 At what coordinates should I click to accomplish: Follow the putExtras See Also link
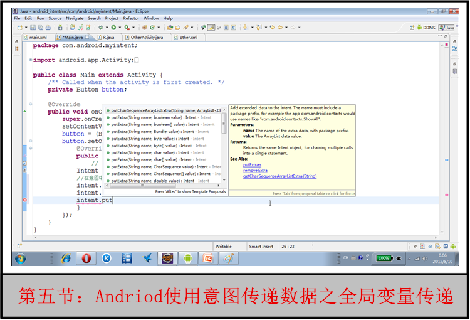(x=252, y=165)
